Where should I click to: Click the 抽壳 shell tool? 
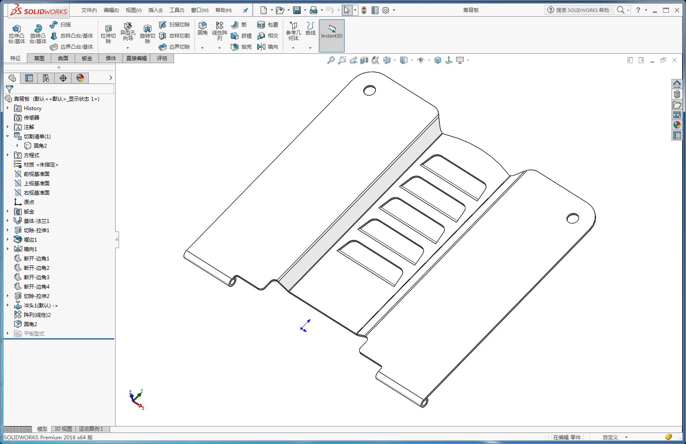coord(241,47)
